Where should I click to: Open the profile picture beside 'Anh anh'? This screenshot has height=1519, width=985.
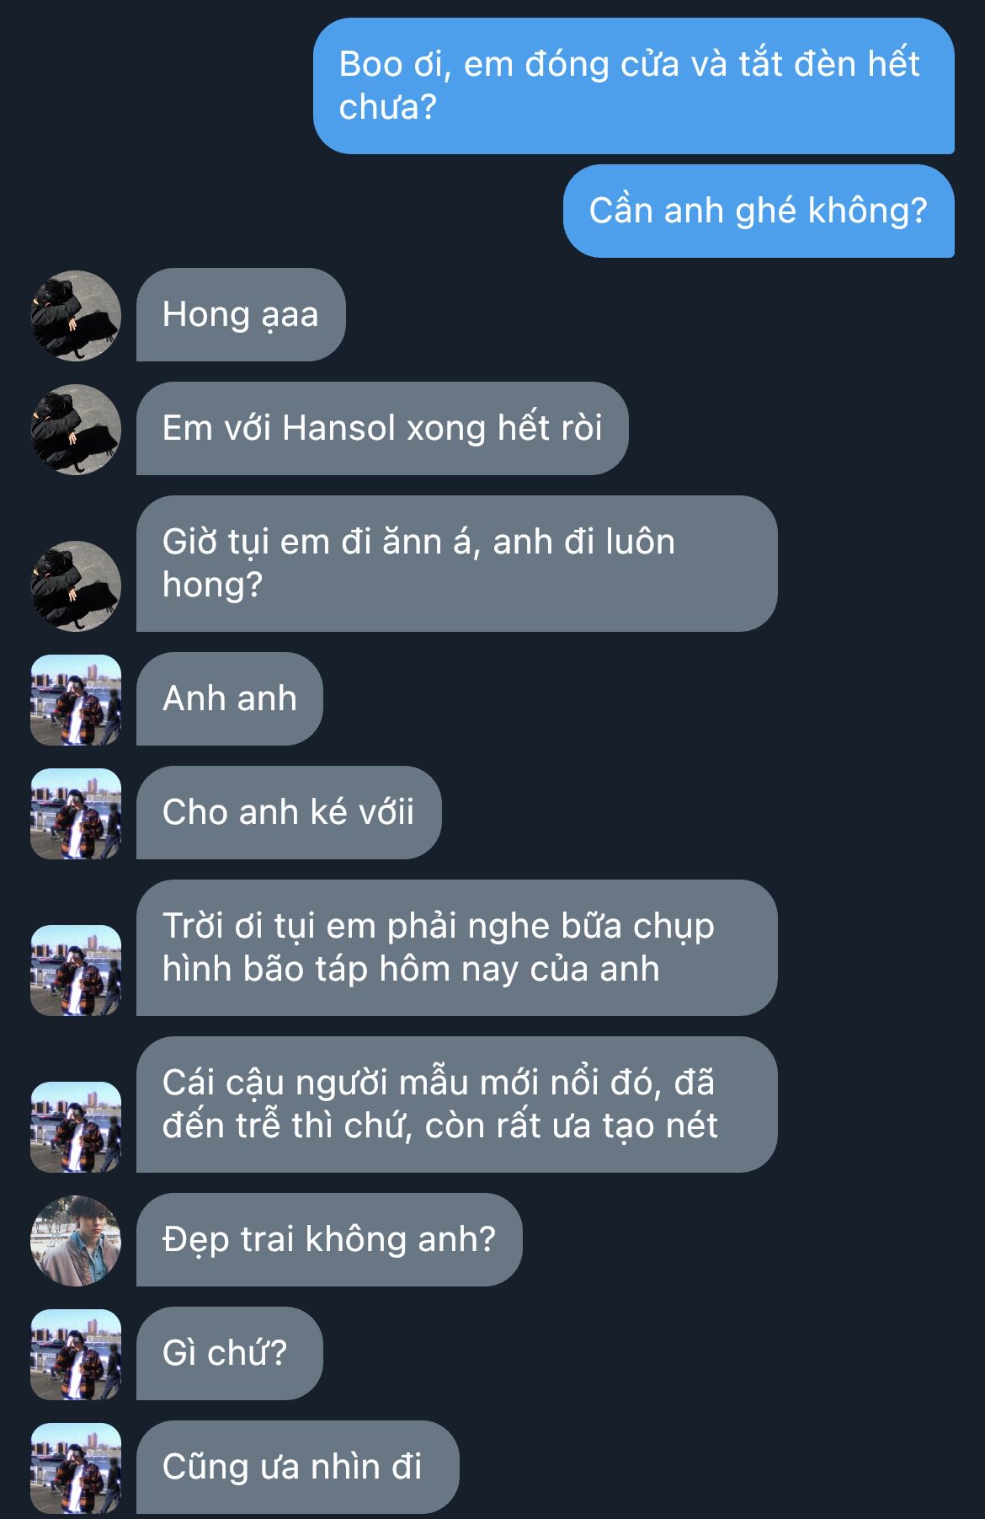click(x=76, y=699)
